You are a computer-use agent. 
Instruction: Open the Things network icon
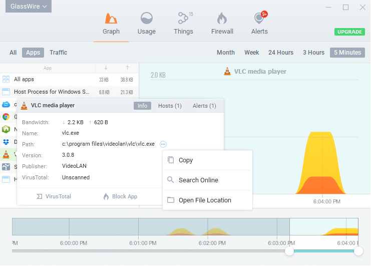(x=183, y=19)
